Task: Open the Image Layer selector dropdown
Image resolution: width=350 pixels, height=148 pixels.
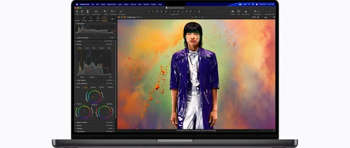Action: pyautogui.click(x=133, y=17)
